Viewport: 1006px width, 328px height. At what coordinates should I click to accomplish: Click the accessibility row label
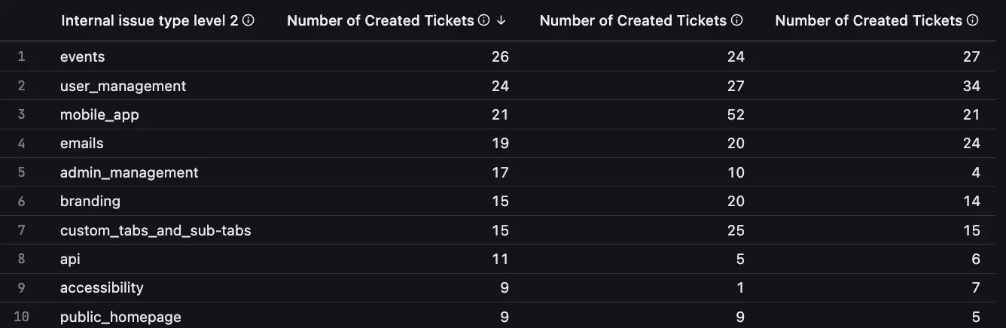[102, 288]
